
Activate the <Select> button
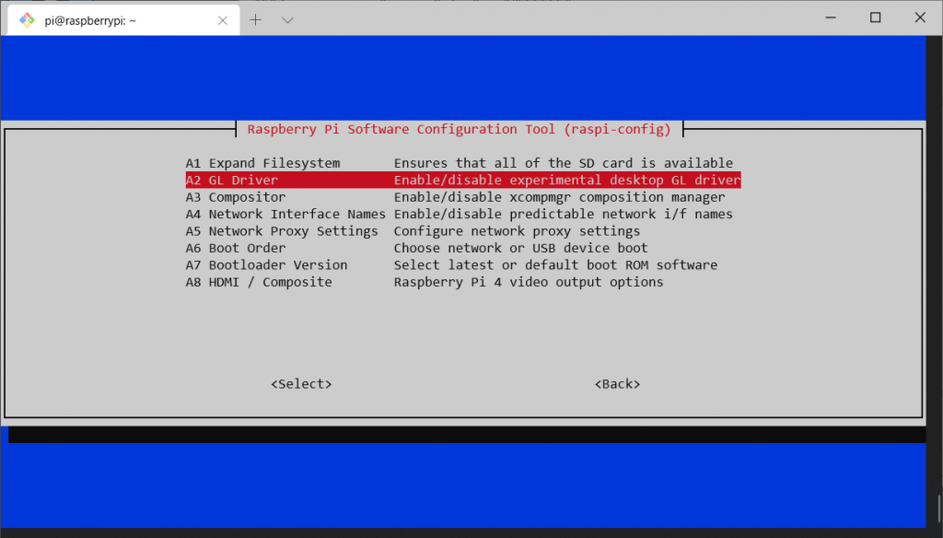pos(301,384)
